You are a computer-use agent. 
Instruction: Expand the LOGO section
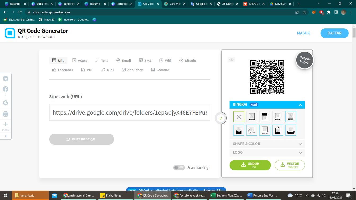pyautogui.click(x=267, y=153)
